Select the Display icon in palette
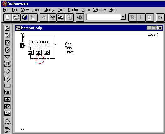Screen dimensions: 165x134 tap(7, 28)
